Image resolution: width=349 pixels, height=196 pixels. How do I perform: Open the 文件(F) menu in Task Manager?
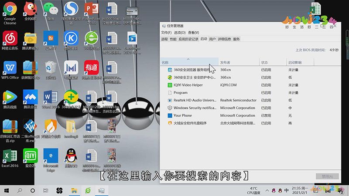coord(166,32)
